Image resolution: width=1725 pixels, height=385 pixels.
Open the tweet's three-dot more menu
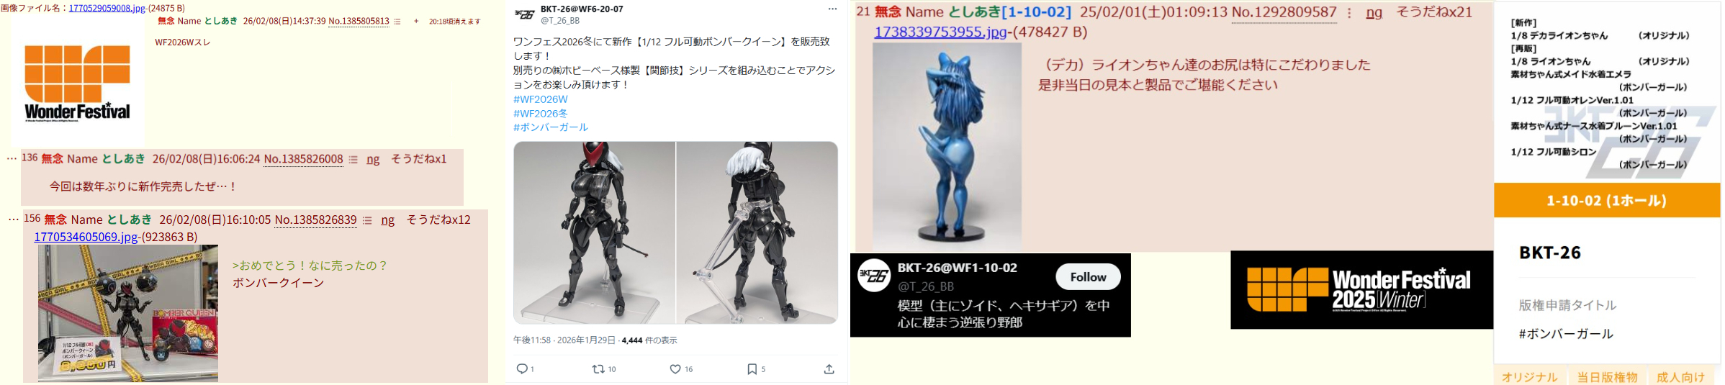click(832, 9)
